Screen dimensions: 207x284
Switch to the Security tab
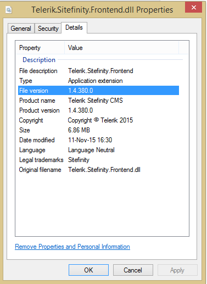pos(48,29)
